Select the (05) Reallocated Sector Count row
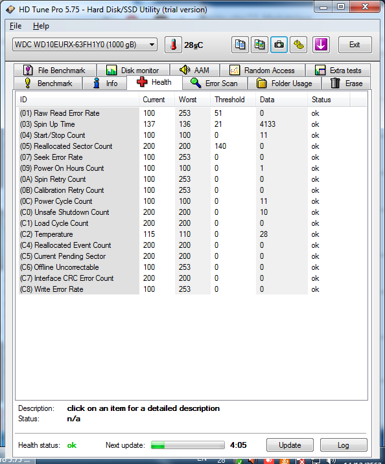Viewport: 385px width, 464px height. click(x=192, y=146)
